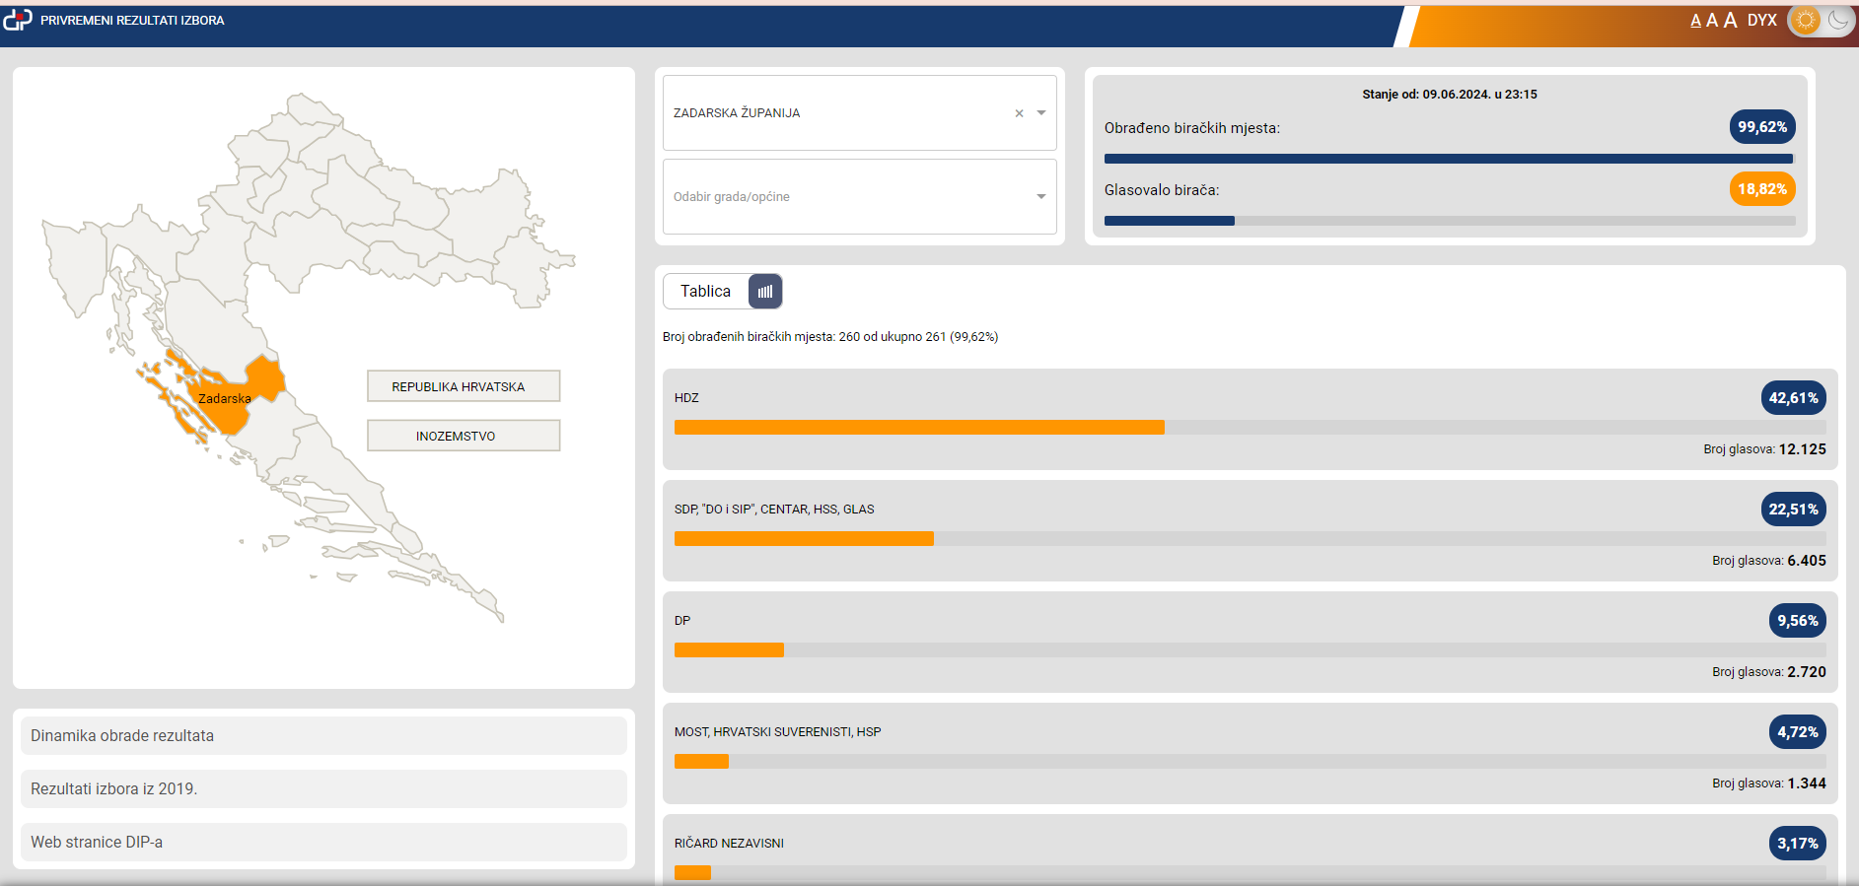
Task: Enable the DYX dyslexia font option
Action: coord(1761,21)
